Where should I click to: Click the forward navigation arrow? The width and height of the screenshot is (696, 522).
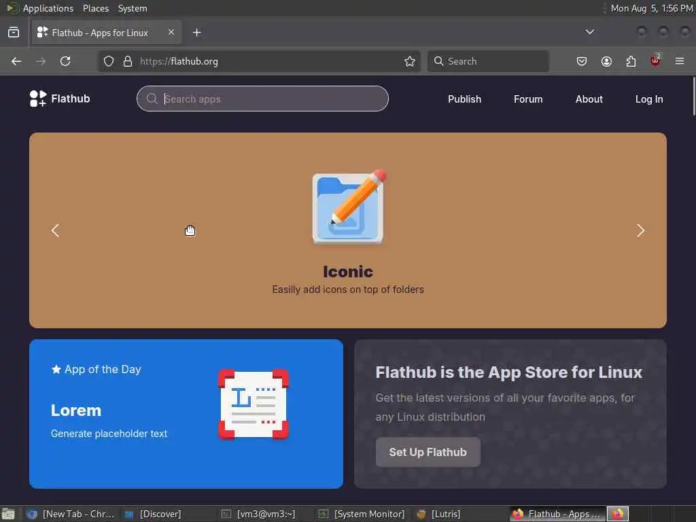coord(41,61)
